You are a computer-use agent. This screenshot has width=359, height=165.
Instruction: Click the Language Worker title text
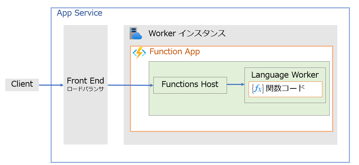pyautogui.click(x=285, y=75)
